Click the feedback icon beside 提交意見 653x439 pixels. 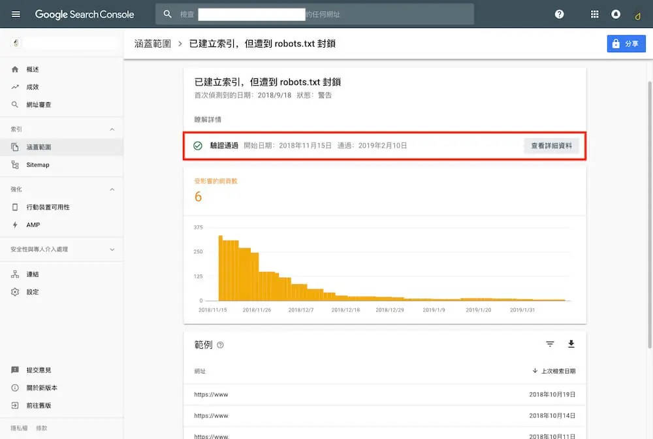[x=15, y=370]
